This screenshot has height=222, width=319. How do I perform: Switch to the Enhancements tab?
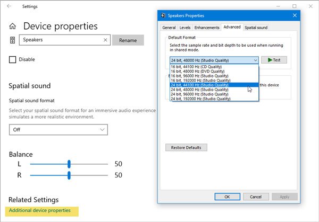click(x=207, y=28)
